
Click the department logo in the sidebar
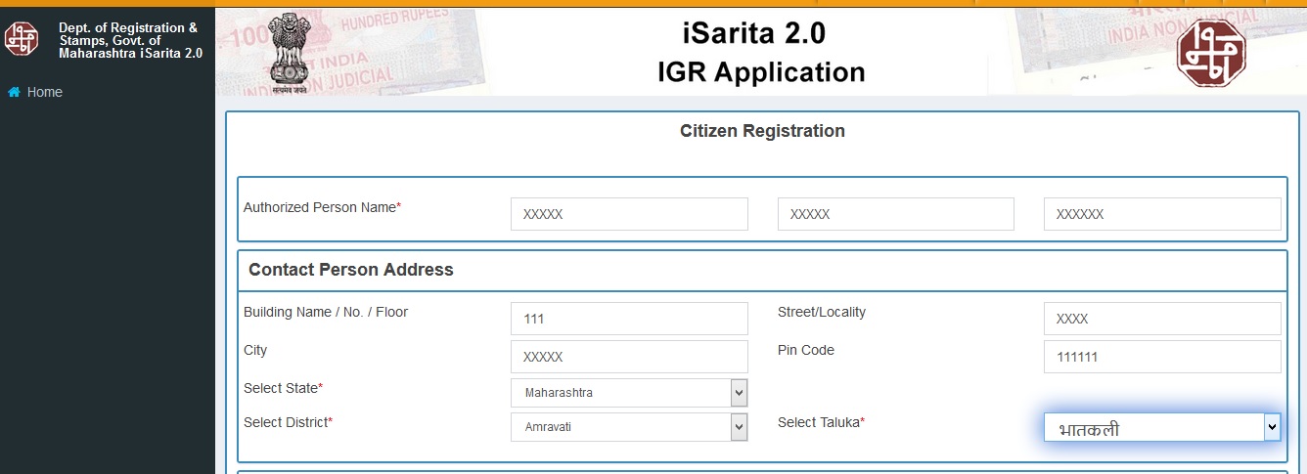click(x=22, y=40)
